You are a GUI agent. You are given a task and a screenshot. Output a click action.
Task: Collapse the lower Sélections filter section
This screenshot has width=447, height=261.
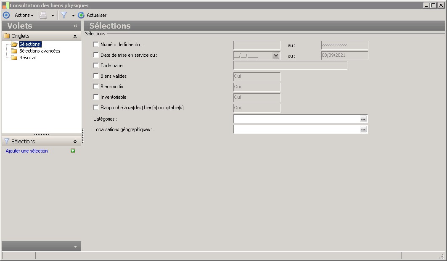tap(75, 142)
